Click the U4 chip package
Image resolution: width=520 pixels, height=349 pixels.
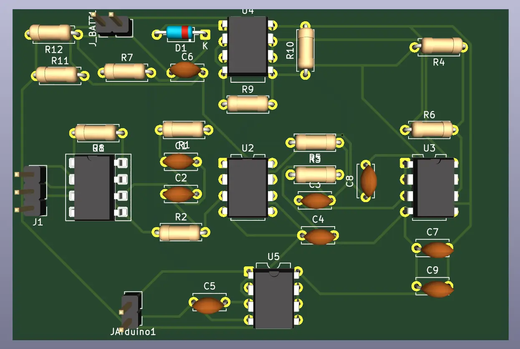[247, 46]
